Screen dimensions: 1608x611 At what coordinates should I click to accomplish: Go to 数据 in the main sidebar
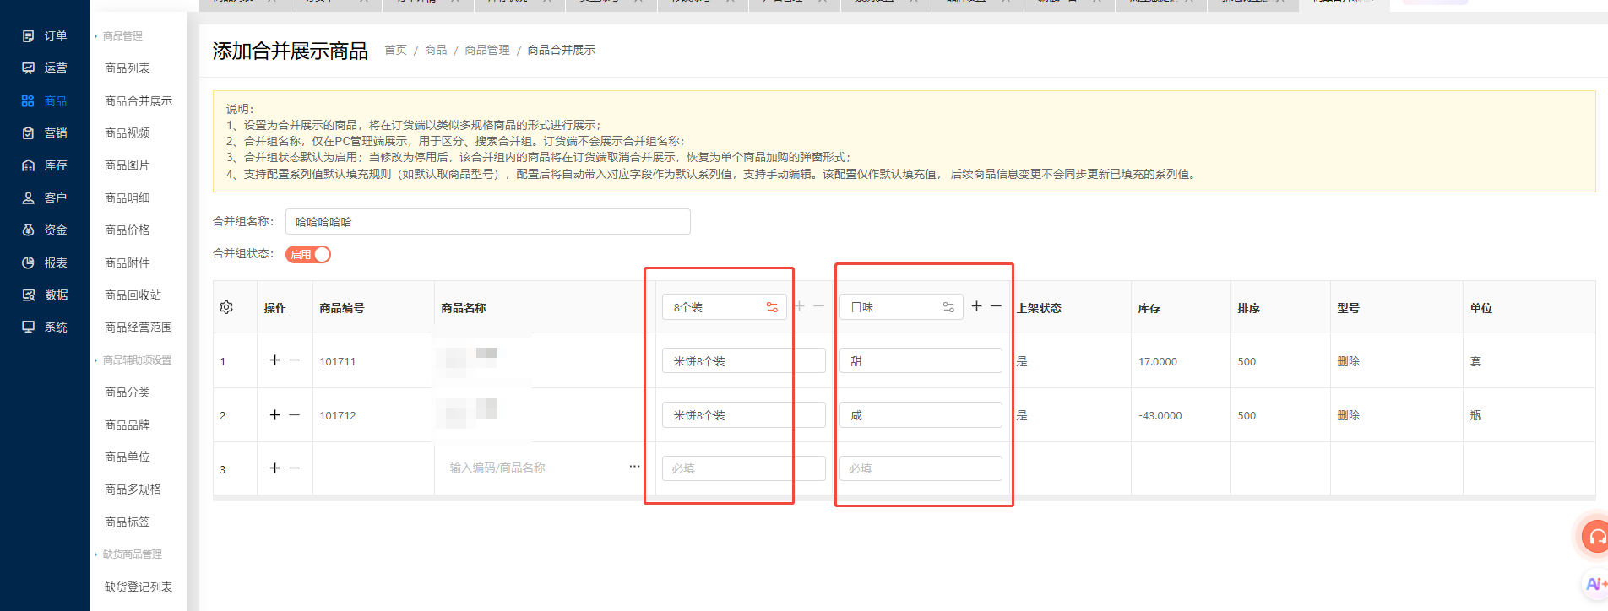[x=45, y=295]
